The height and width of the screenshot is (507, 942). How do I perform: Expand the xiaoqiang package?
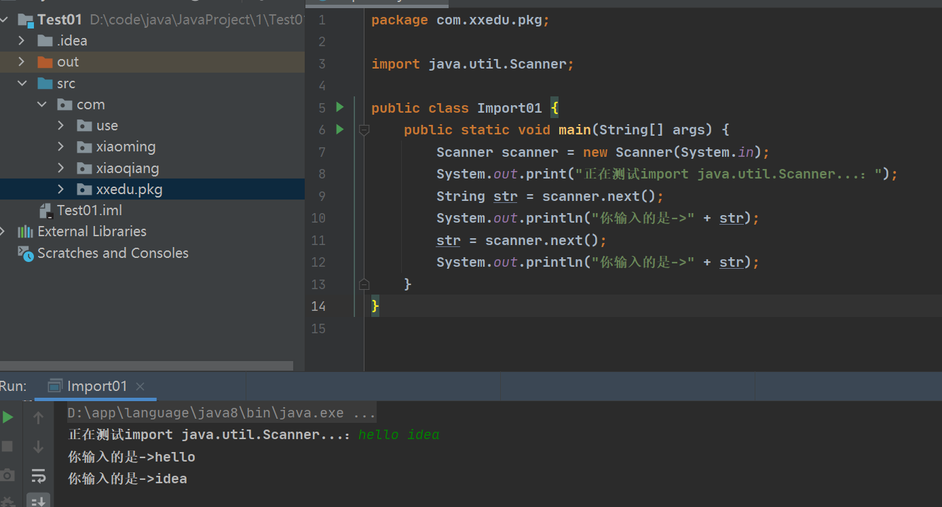[x=61, y=168]
